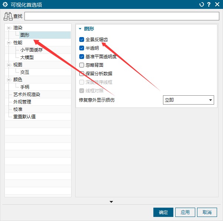Open 校准 settings
223x221 pixels.
point(18,109)
